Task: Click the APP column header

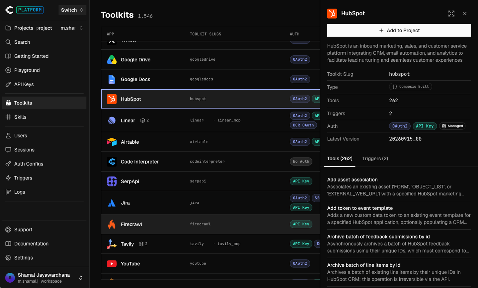Action: [x=110, y=34]
